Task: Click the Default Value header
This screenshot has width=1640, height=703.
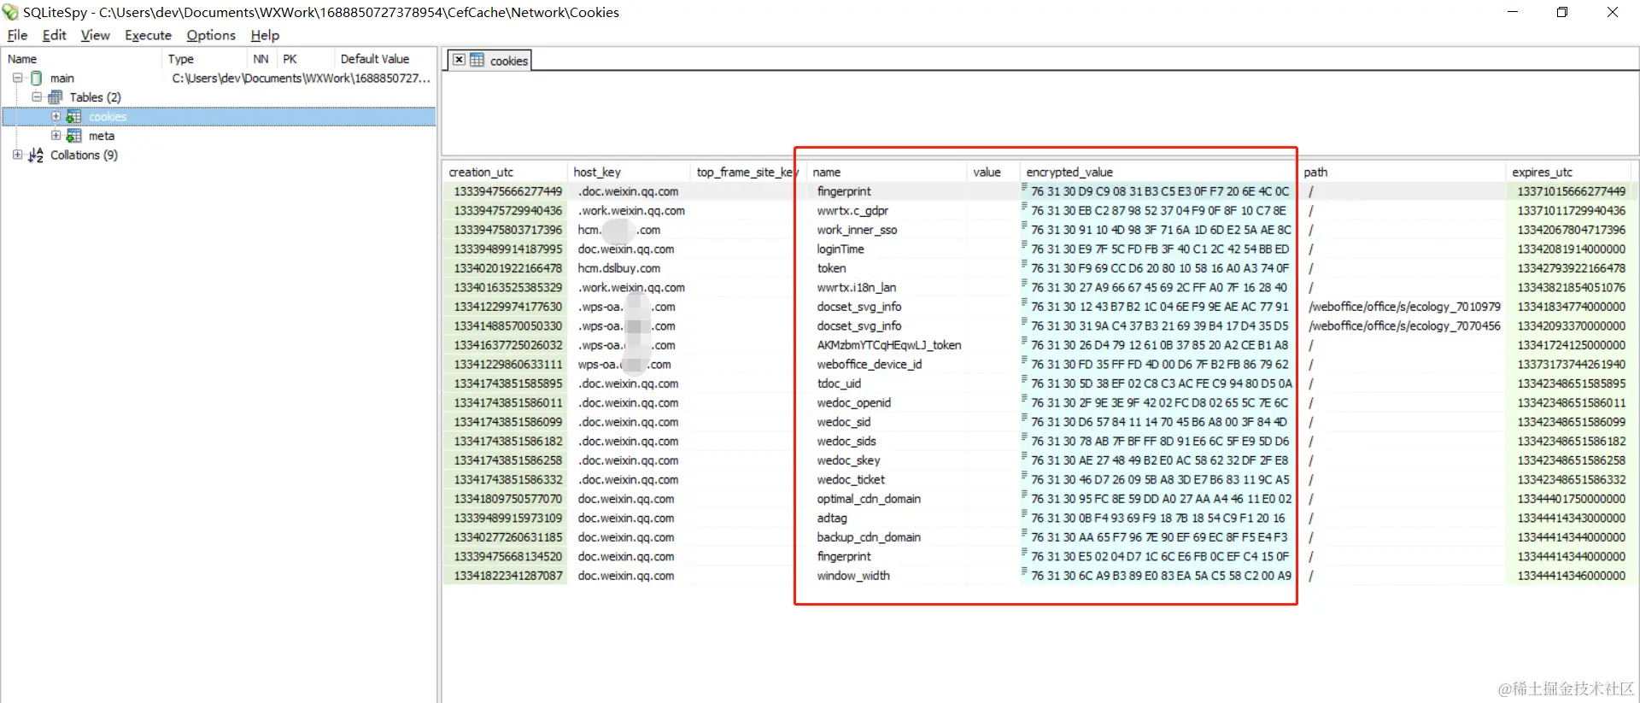Action: [384, 59]
